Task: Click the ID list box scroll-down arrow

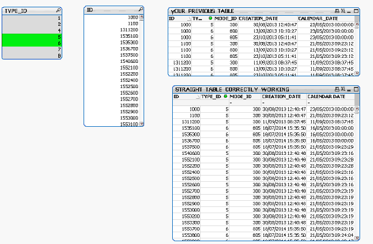Action: coord(141,123)
